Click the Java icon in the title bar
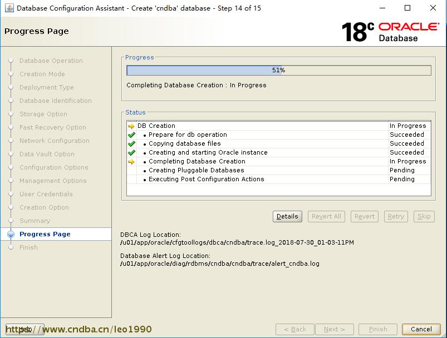 coord(9,8)
